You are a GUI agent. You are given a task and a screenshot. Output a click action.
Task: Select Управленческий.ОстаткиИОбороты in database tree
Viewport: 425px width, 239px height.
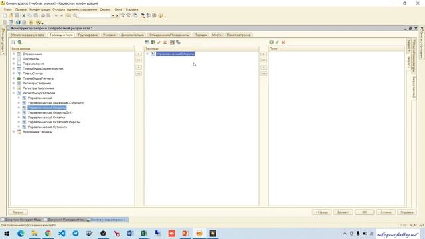point(54,122)
